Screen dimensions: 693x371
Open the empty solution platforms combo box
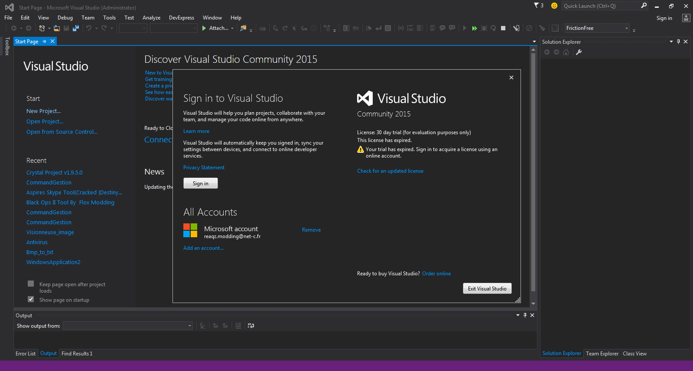tap(174, 28)
